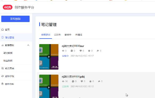Select 笔记管理 notes icon in sidebar
This screenshot has height=98, width=155.
[x=3, y=37]
